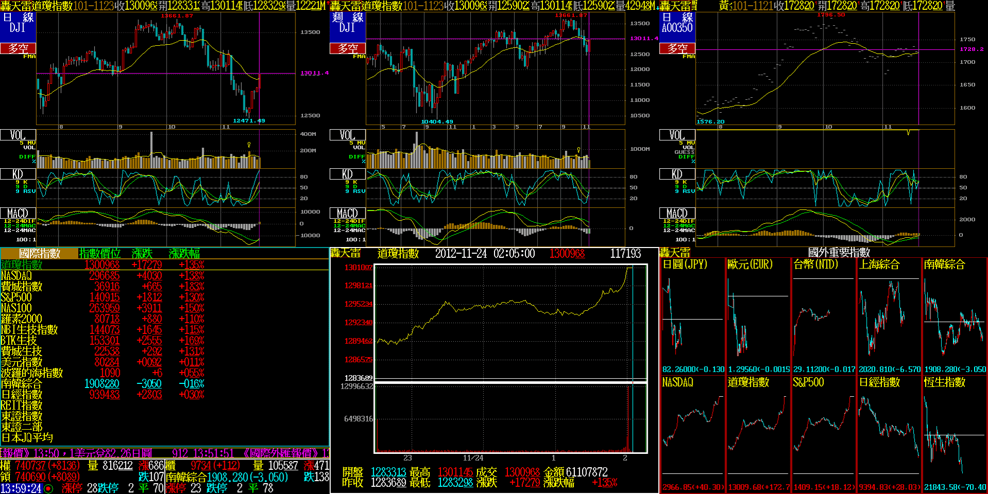Toggle 多空 button on the A00350 chart
Screen dimensions: 988x494
(x=677, y=48)
